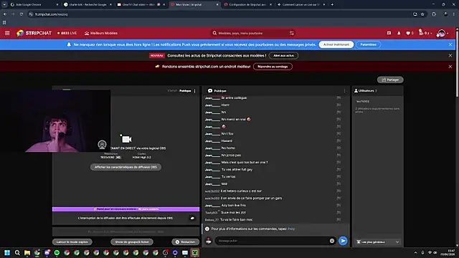Open the profile avatar menu
This screenshot has height=258, width=459.
tap(443, 33)
